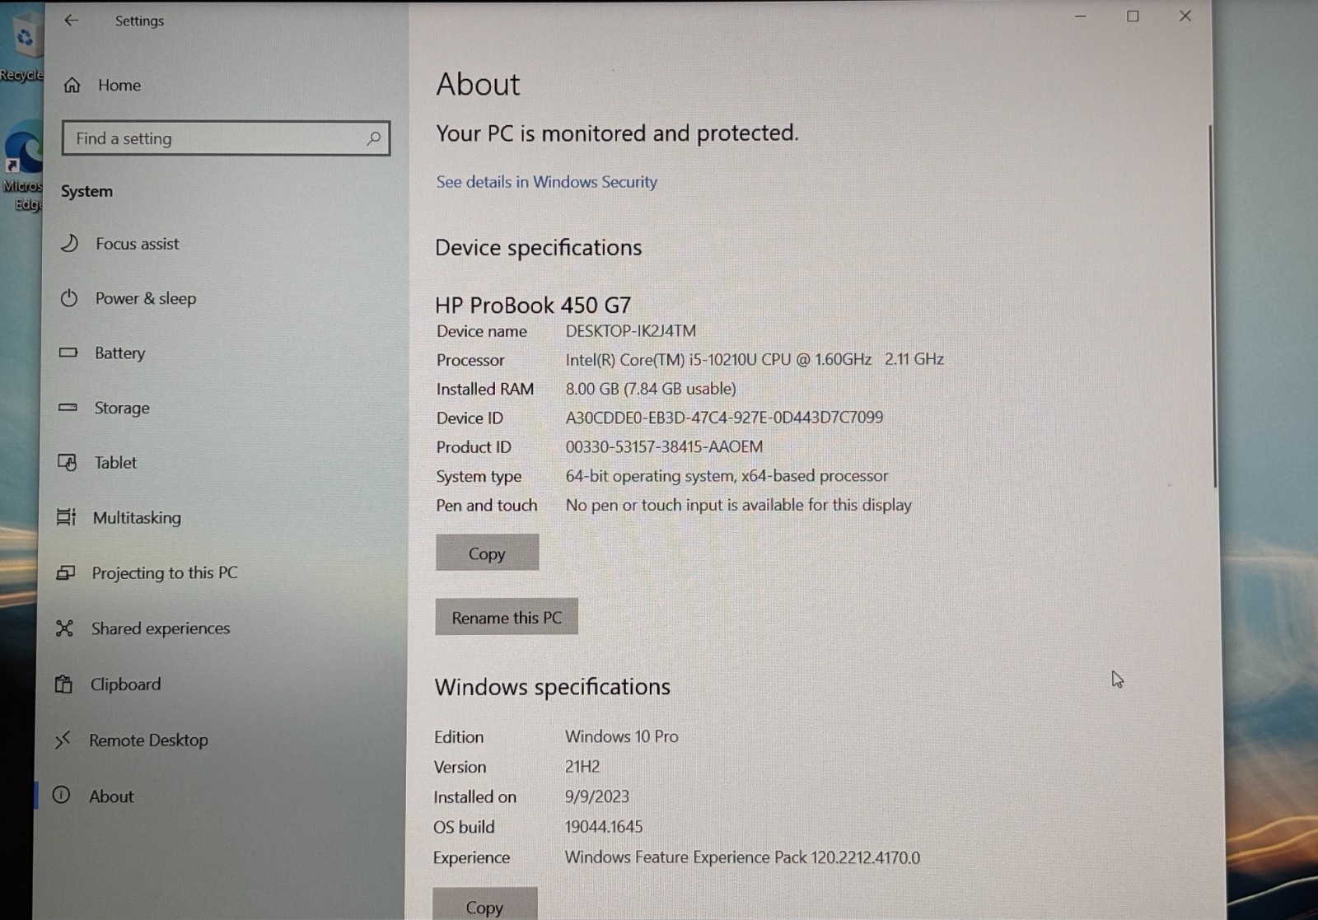Click the Home house icon
The width and height of the screenshot is (1318, 920).
72,85
